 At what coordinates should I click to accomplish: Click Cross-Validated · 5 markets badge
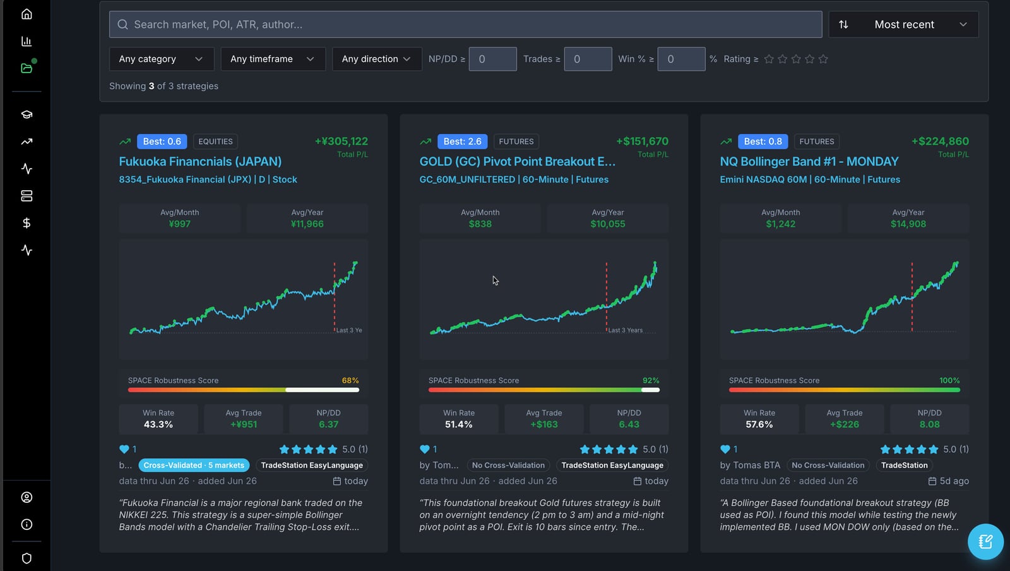[194, 466]
